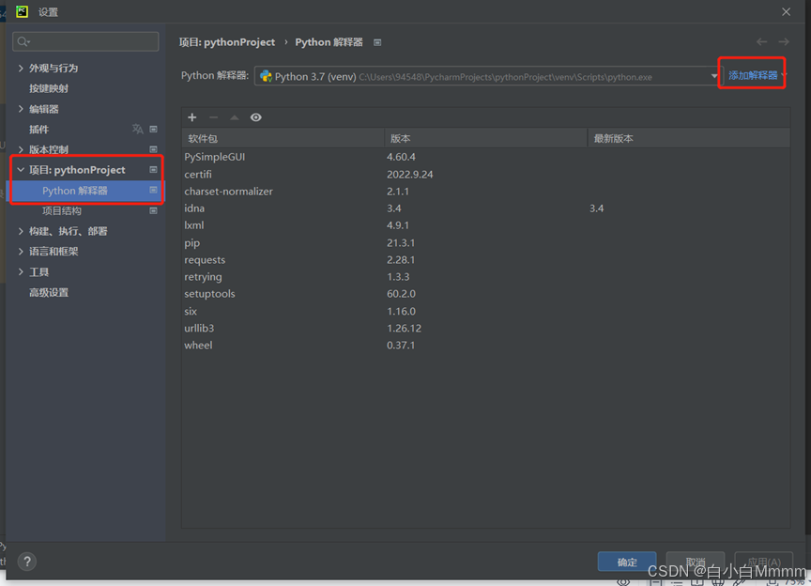
Task: Open the Python interpreter dropdown arrow
Action: click(x=713, y=76)
